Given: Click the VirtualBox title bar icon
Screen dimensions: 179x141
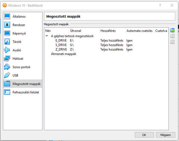Looking at the screenshot, I should click(4, 5).
